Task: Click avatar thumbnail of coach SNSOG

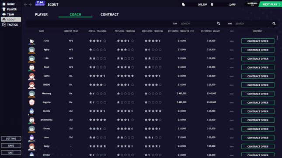Action: click(x=31, y=85)
